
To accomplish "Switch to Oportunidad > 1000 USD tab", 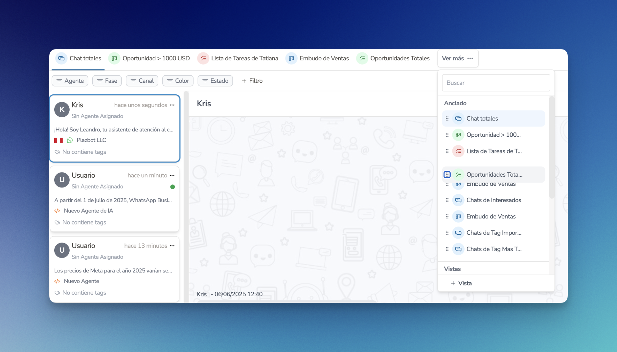I will [x=149, y=58].
